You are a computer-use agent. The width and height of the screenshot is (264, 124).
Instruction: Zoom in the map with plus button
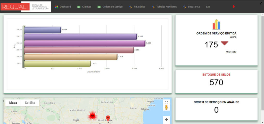coord(166,120)
